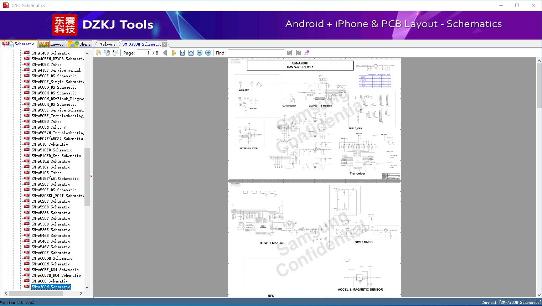542x306 pixels.
Task: Click PDF icon beside SM-A510S Tshoo
Action: coord(27,172)
